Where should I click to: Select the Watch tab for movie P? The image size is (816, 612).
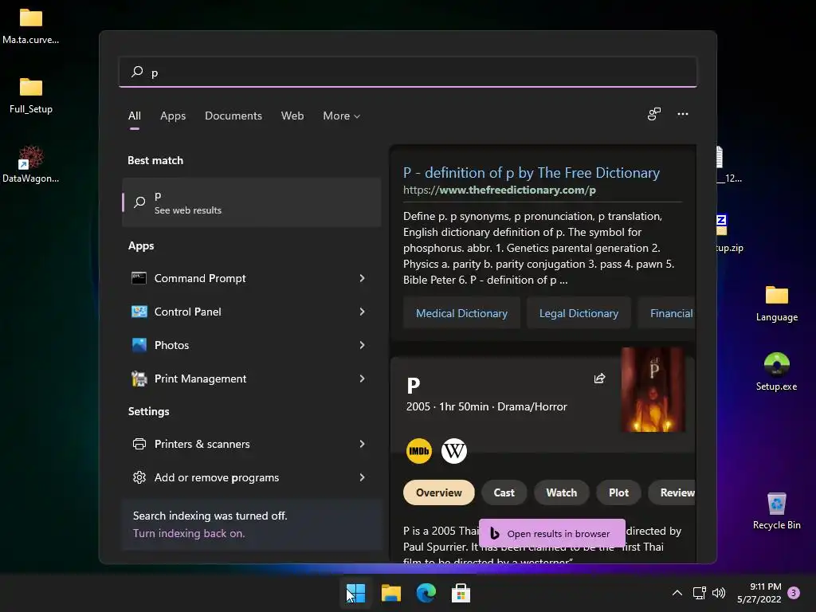[562, 492]
